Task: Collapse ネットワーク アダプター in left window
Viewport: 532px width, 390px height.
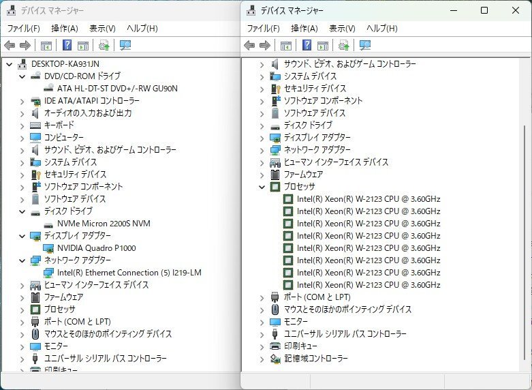Action: (22, 260)
